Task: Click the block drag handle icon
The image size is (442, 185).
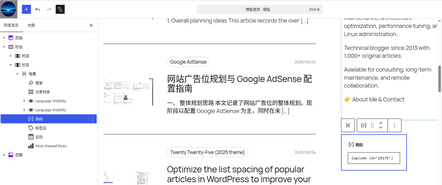Action: 372,125
